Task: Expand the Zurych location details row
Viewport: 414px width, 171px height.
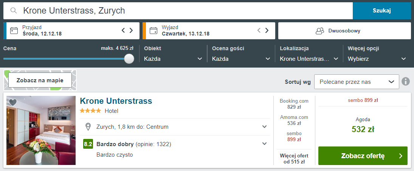Action: click(265, 126)
